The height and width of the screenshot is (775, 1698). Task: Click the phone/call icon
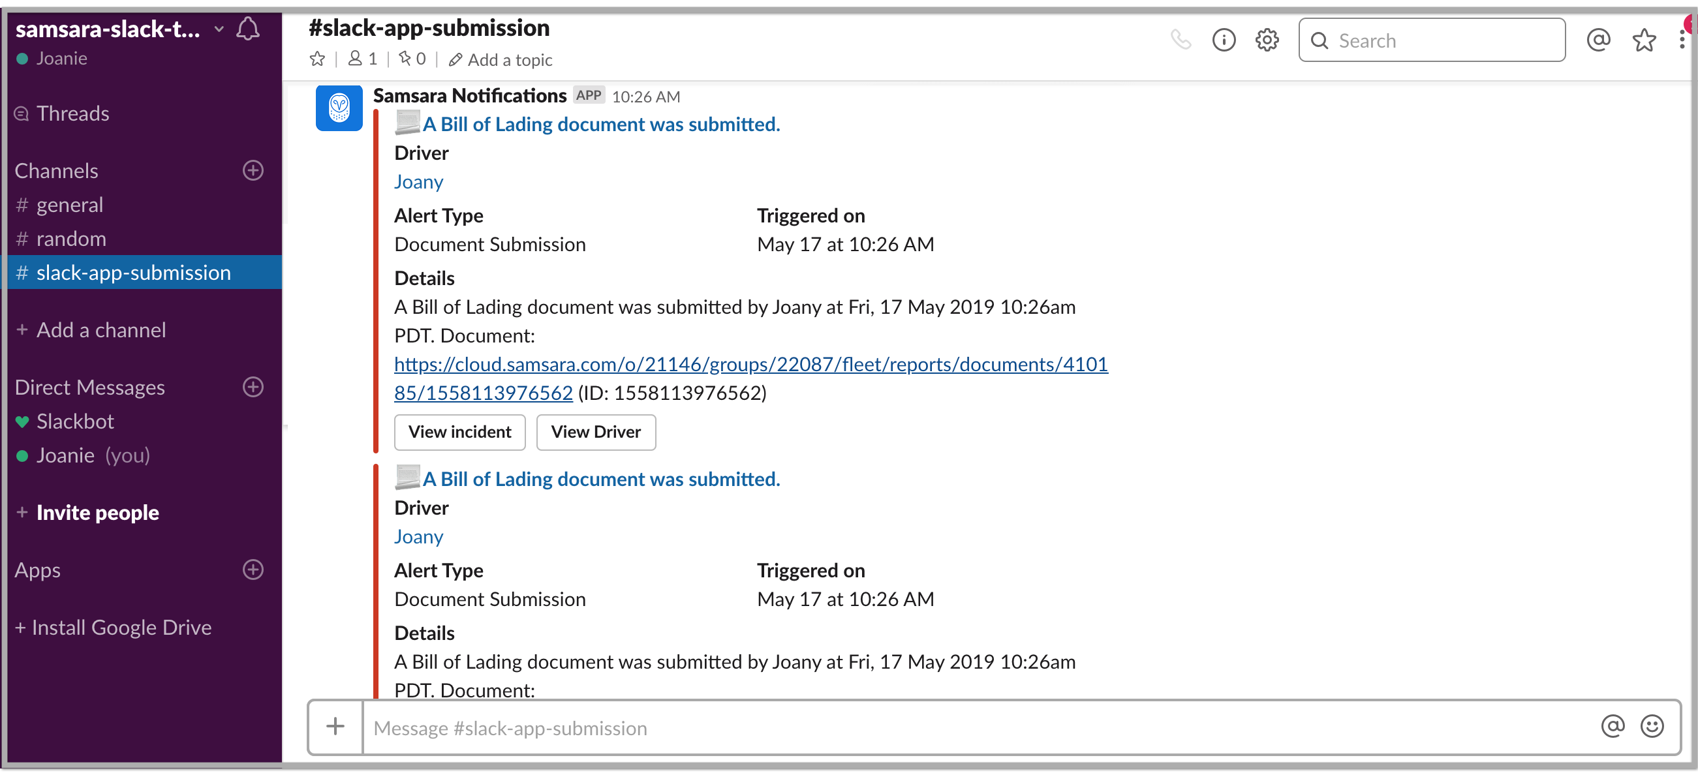pyautogui.click(x=1181, y=40)
